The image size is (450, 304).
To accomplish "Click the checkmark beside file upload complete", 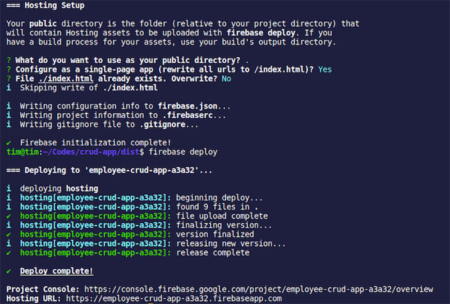I will pyautogui.click(x=9, y=216).
